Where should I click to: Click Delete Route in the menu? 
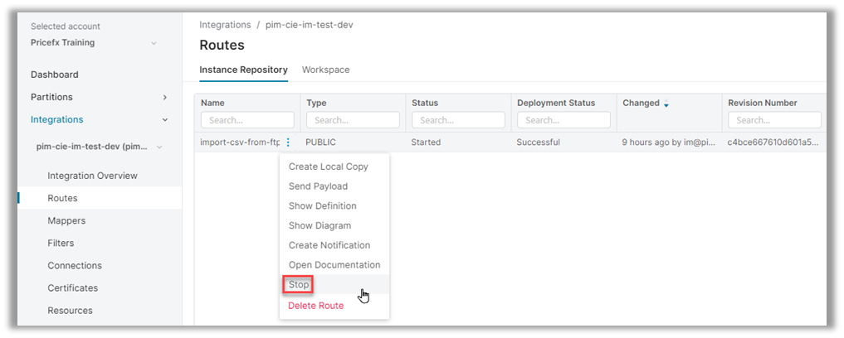pyautogui.click(x=315, y=306)
